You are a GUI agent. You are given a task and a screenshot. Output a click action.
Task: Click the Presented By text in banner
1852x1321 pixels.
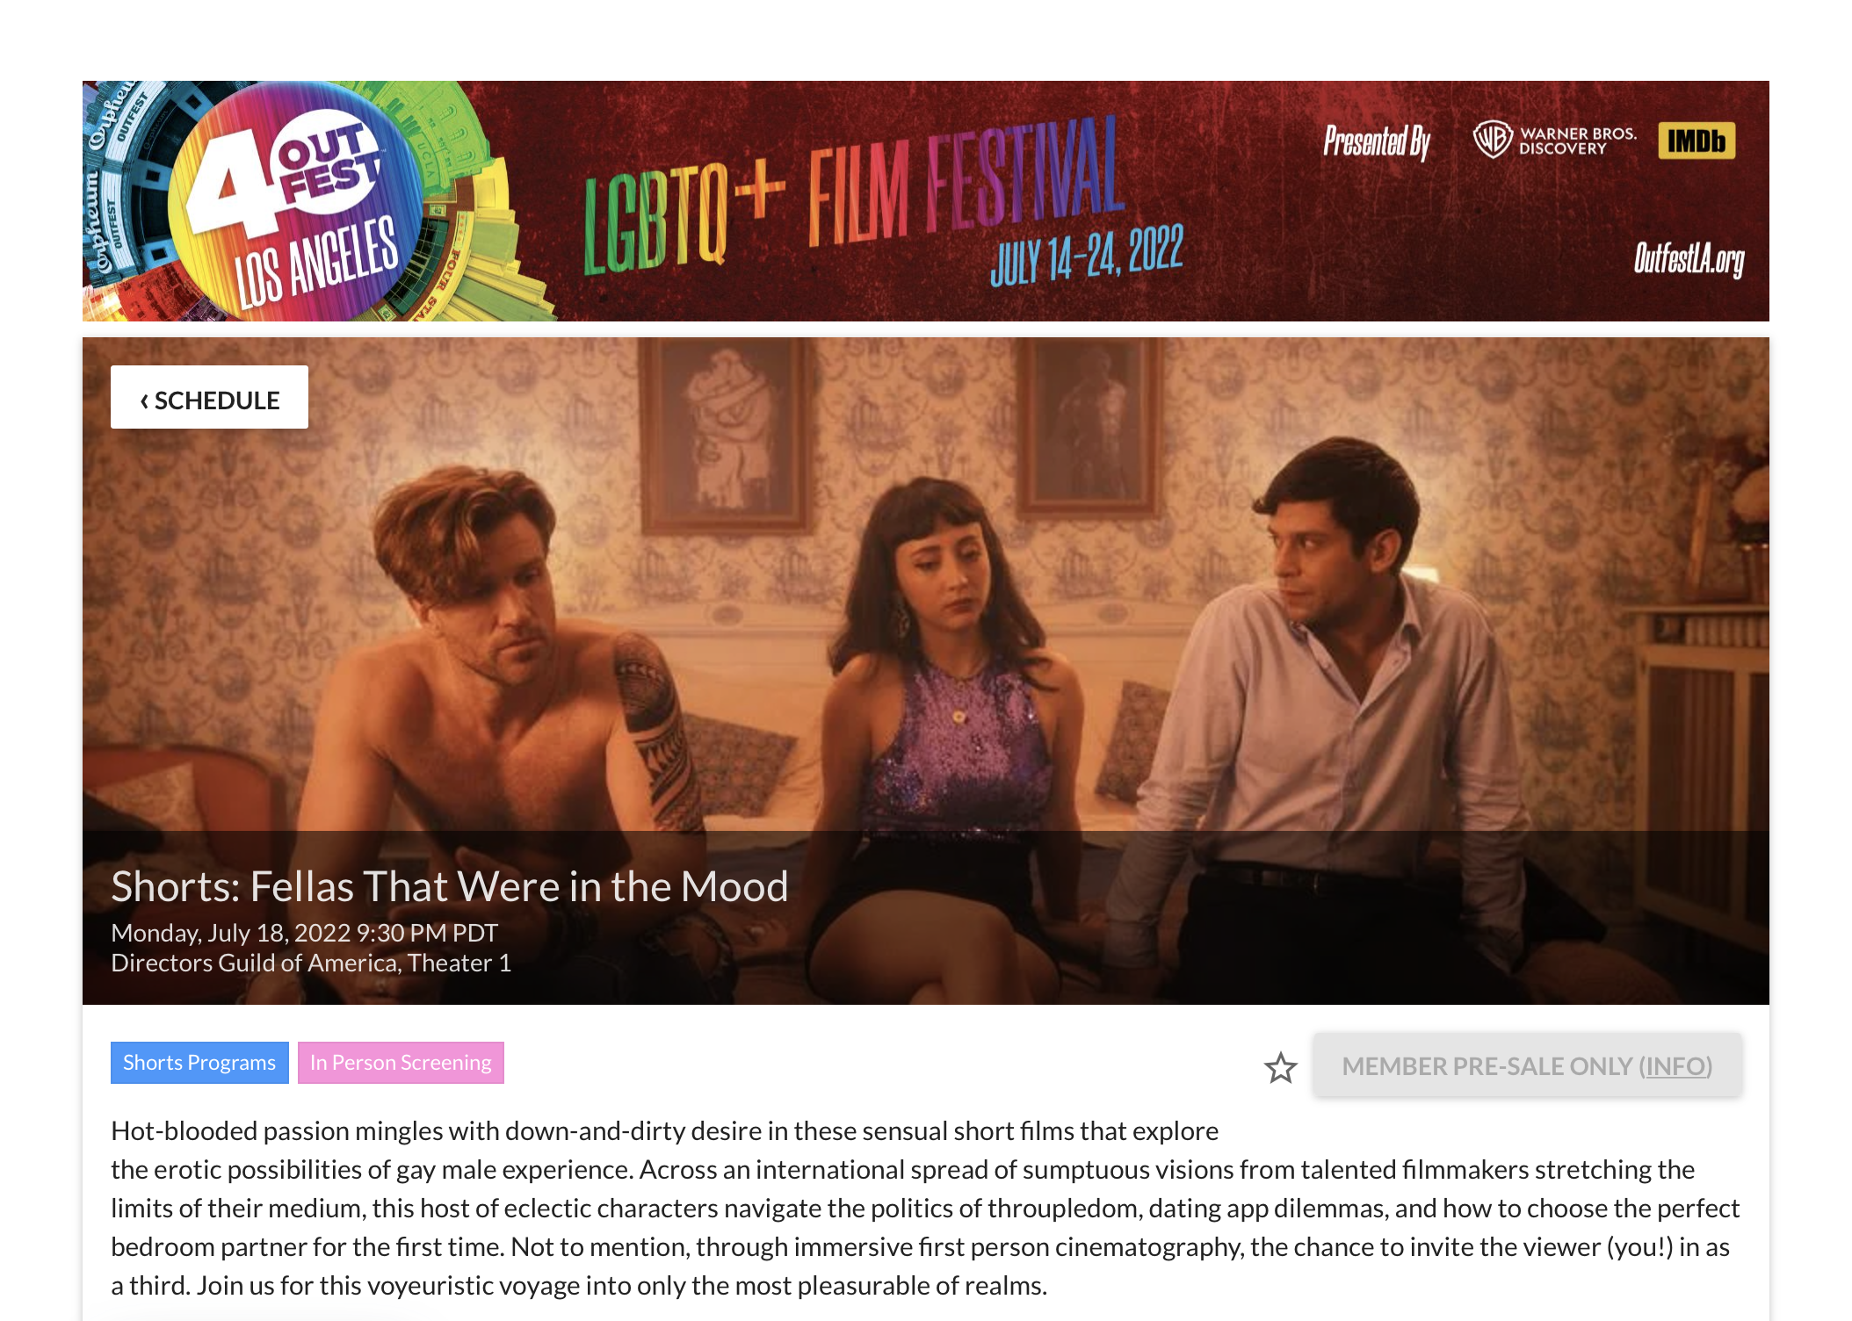tap(1377, 141)
